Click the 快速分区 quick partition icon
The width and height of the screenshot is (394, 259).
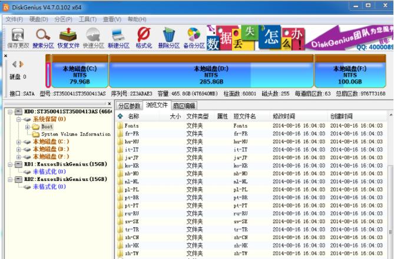pyautogui.click(x=93, y=38)
